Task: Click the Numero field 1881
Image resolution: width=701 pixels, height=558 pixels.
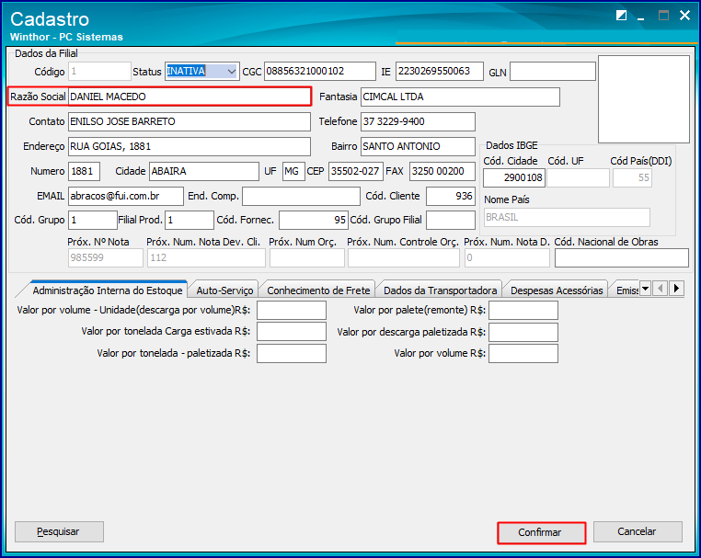Action: 84,172
